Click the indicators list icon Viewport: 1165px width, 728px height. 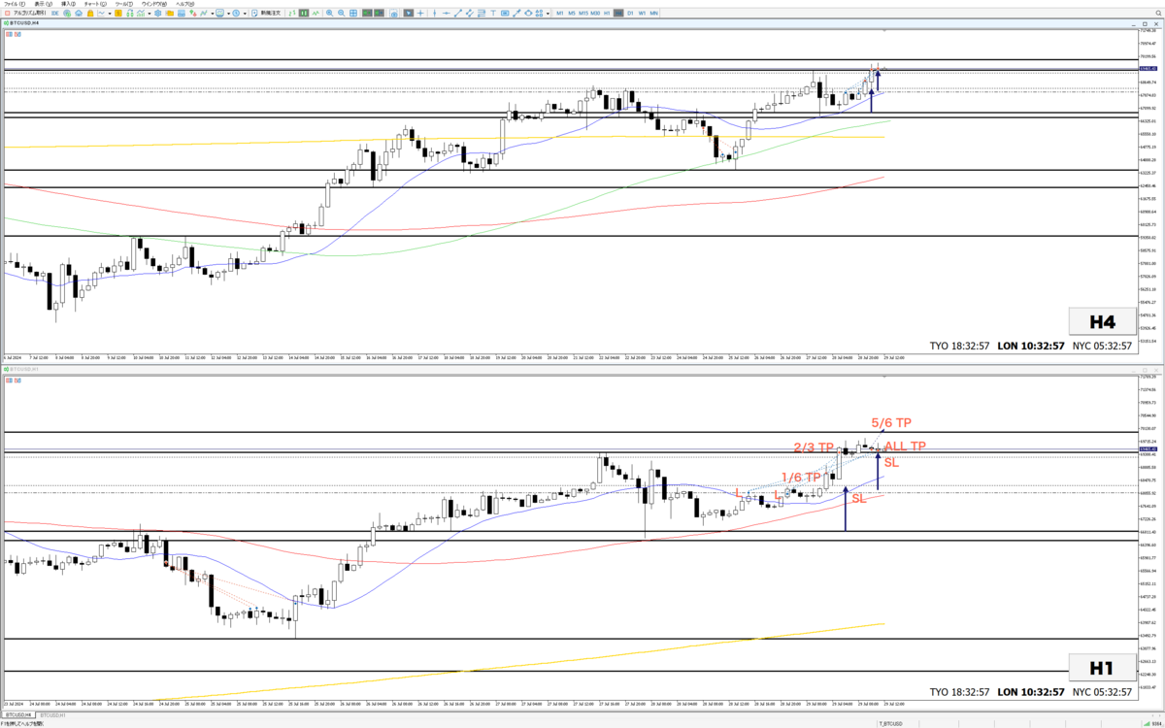pos(141,13)
